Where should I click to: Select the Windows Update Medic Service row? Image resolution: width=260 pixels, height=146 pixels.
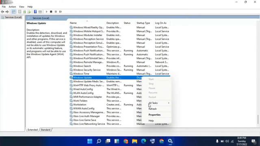click(x=106, y=82)
